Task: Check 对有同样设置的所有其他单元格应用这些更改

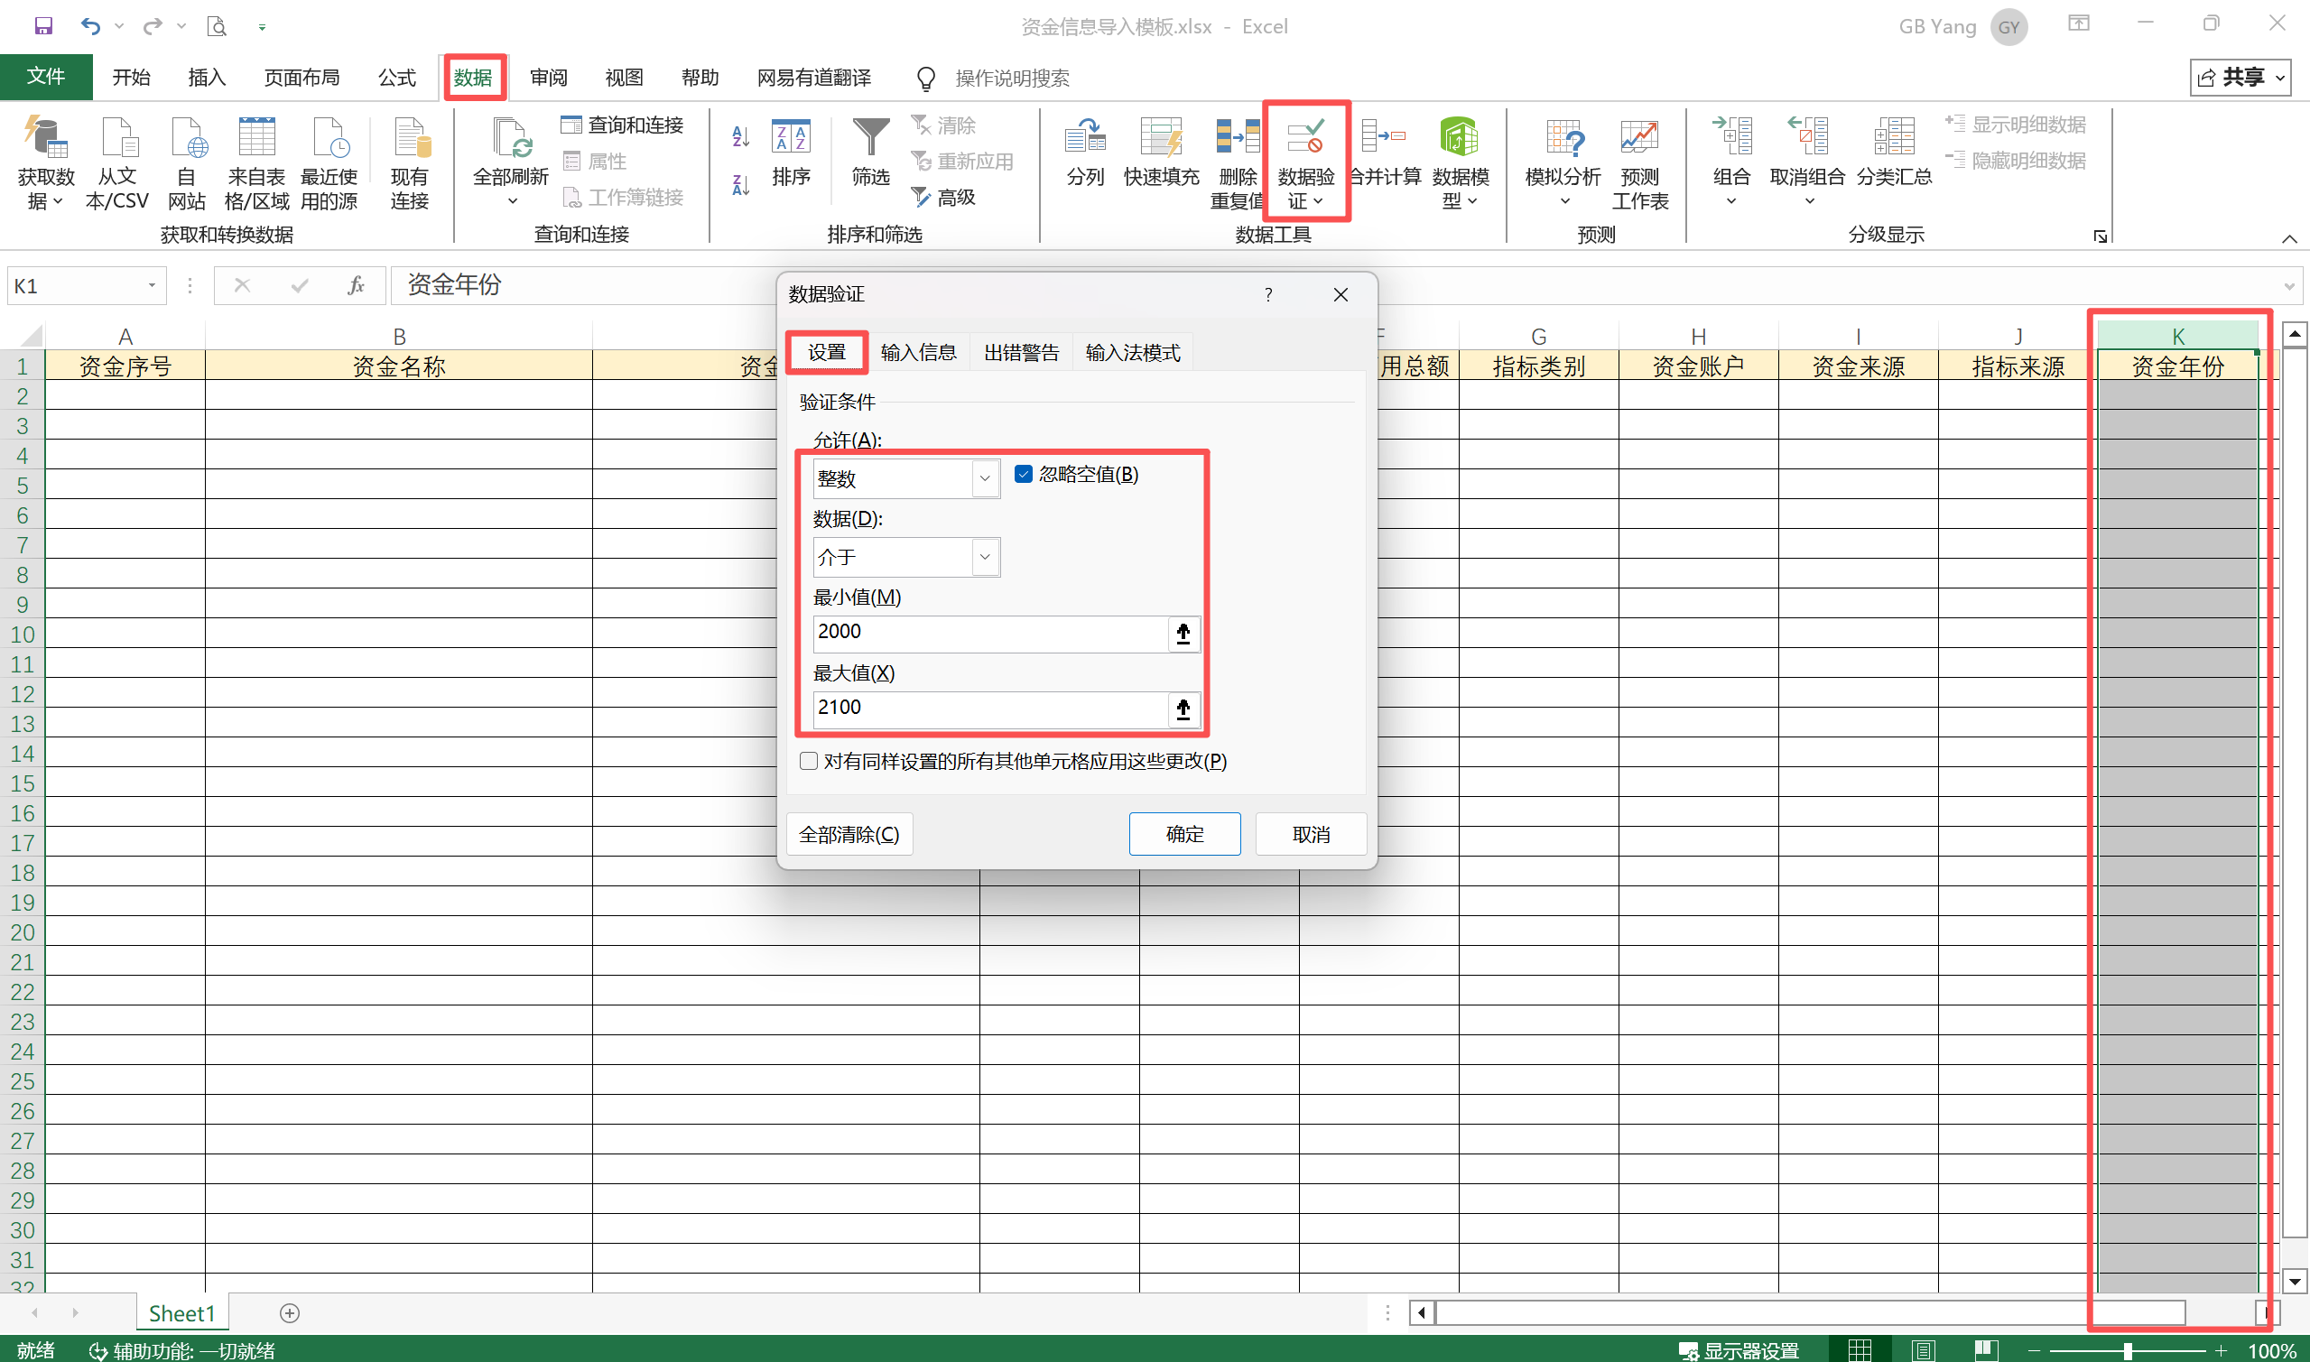Action: click(809, 761)
